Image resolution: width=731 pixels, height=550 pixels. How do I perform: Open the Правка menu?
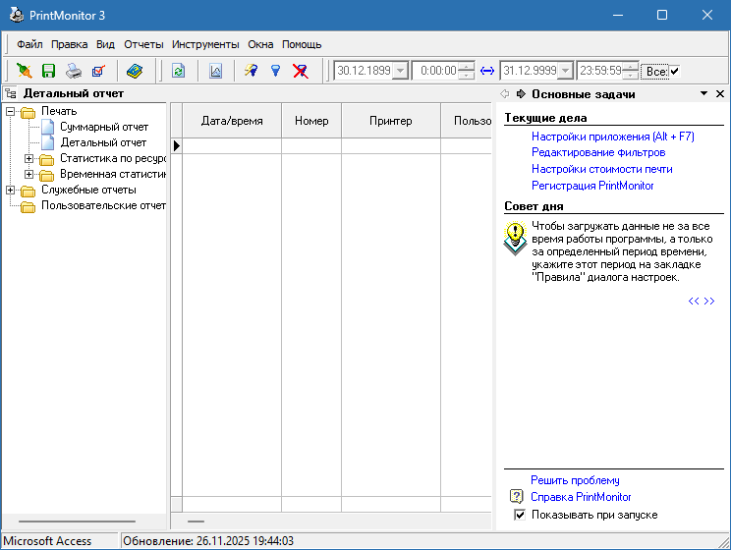click(69, 44)
